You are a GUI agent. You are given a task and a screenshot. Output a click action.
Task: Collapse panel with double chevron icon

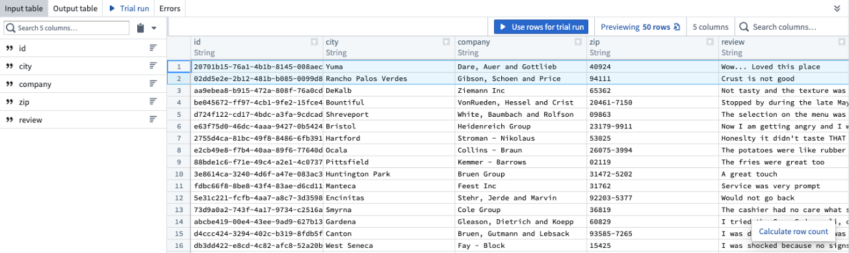837,8
